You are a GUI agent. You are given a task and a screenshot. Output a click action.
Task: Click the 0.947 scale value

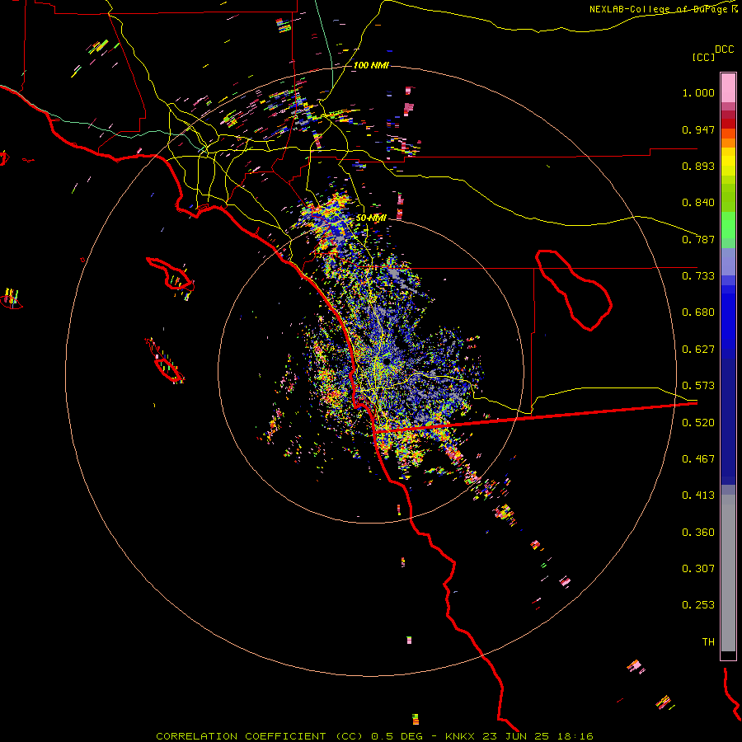tap(698, 129)
